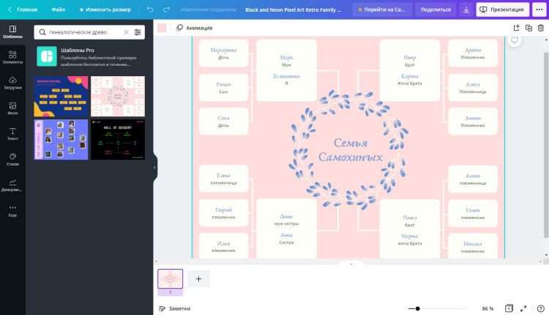Collapse the page strip with the chevron handle
This screenshot has width=549, height=315.
[x=351, y=264]
